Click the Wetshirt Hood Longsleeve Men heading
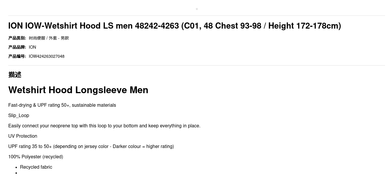Viewport: 391px width, 189px height. coord(78,90)
